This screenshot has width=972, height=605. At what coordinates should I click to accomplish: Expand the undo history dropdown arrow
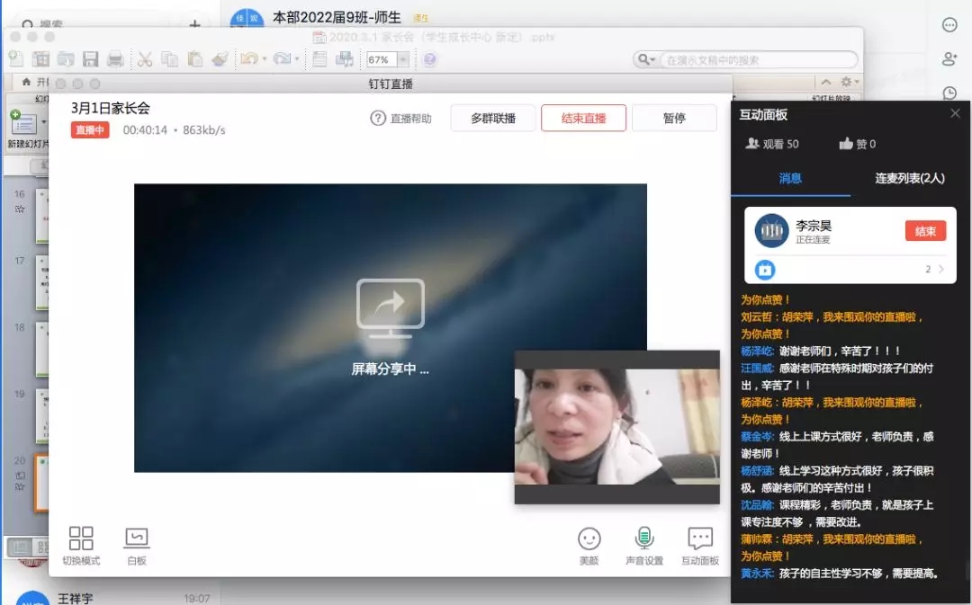(264, 60)
